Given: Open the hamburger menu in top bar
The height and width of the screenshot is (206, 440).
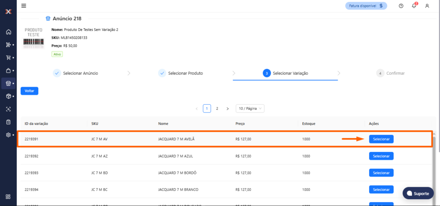Looking at the screenshot, I should click(24, 6).
